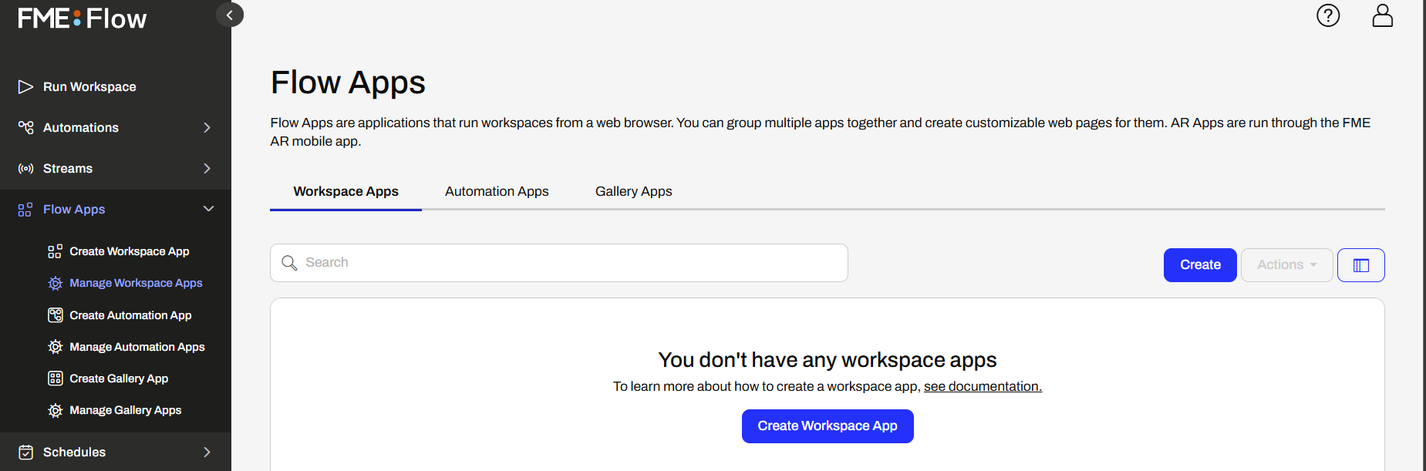This screenshot has height=471, width=1426.
Task: Click the Create Gallery App icon
Action: coord(55,378)
